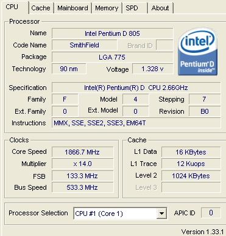Click the APIC ID label

(185, 213)
